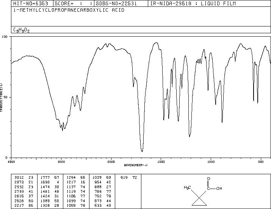Click 954 in the peak table
271x209 pixels.
point(98,182)
